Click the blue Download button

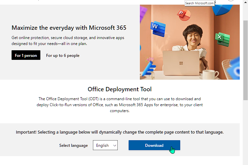tap(154, 145)
